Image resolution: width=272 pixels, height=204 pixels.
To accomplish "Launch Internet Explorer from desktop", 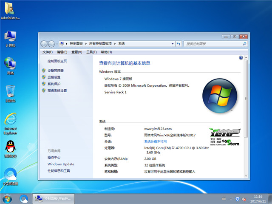I will click(10, 124).
